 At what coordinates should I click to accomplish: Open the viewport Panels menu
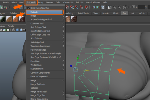(x=11, y=26)
